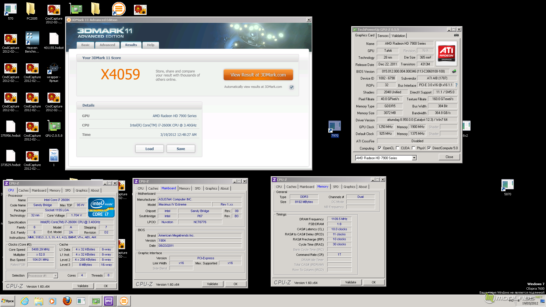The image size is (546, 307).
Task: Click the Bus Interface question mark icon
Action: (456, 85)
